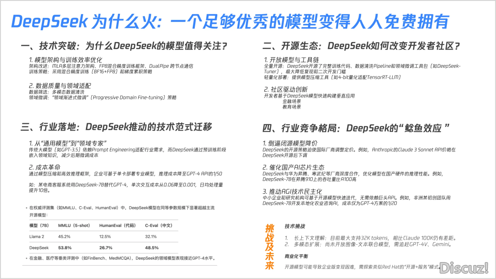Click the text '数据筛选：多模态数据清洗'
This screenshot has width=496, height=279.
coord(56,92)
